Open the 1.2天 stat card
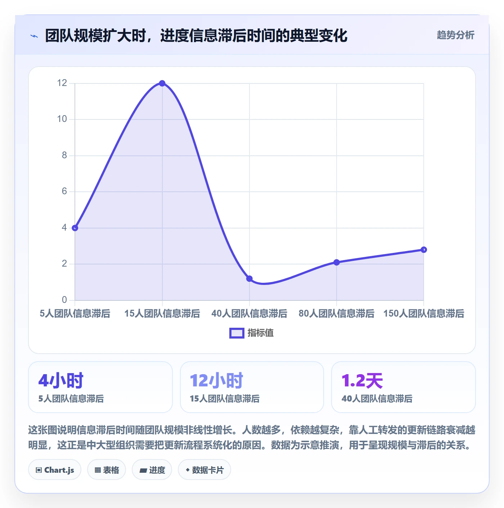 [x=404, y=387]
